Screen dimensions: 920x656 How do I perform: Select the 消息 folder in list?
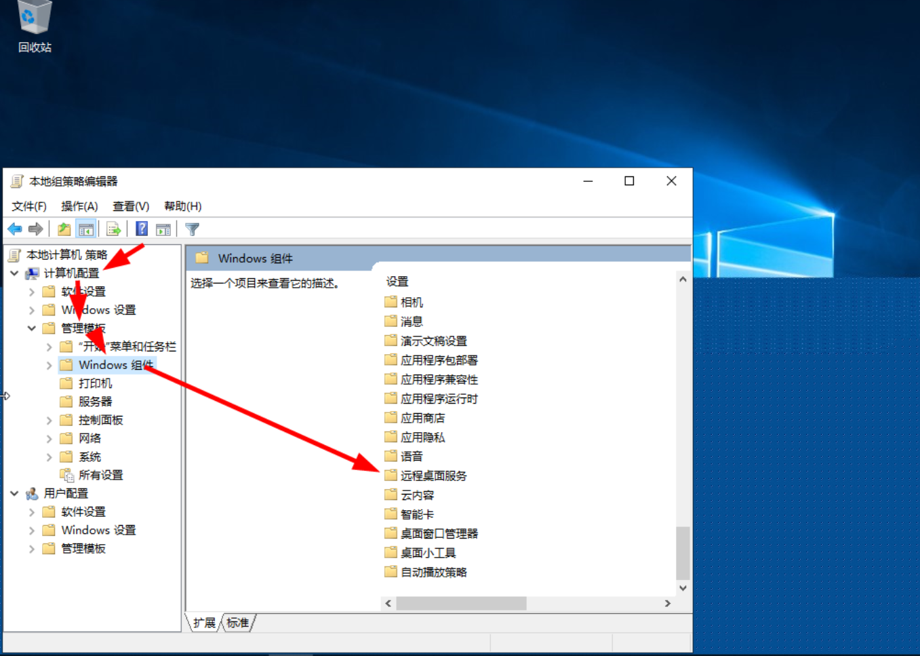[x=412, y=321]
